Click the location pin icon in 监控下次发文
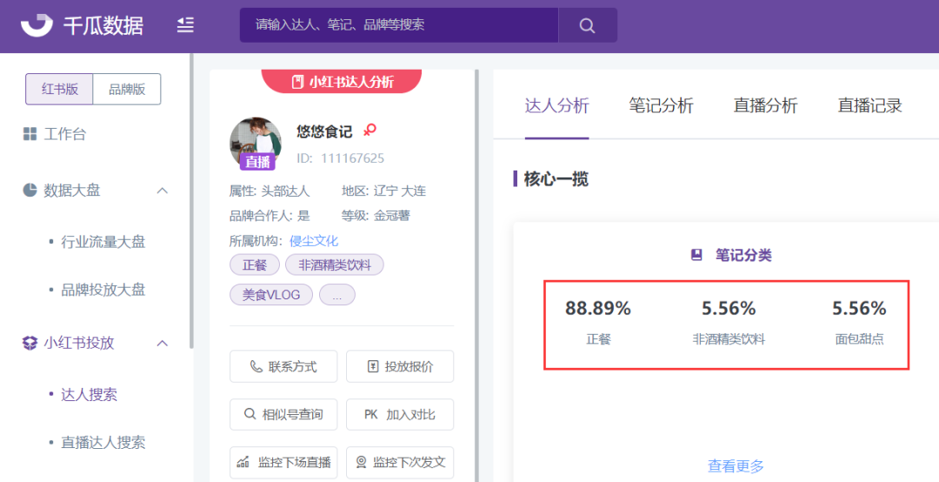Screen dimensions: 939x482 pyautogui.click(x=361, y=462)
